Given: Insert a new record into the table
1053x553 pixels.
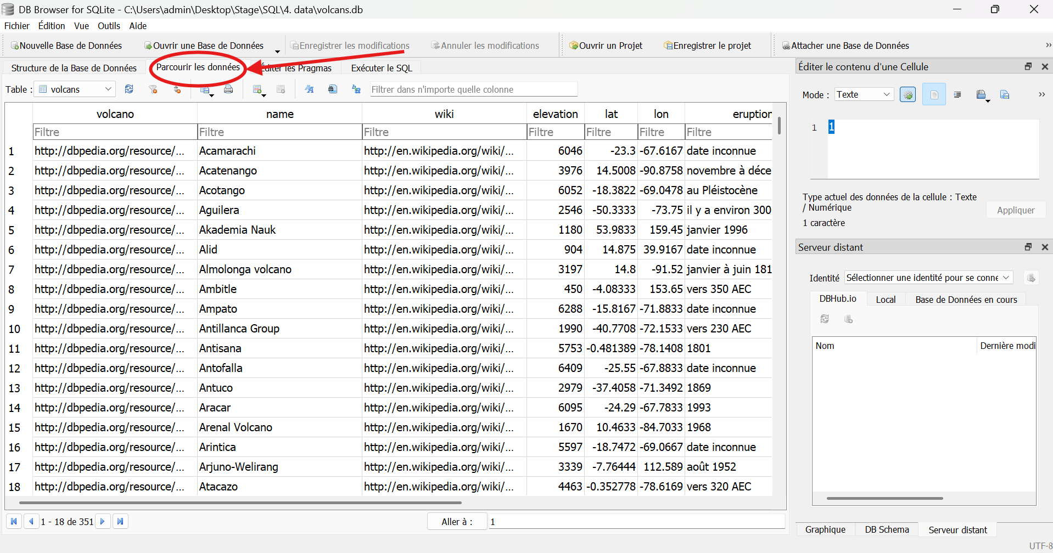Looking at the screenshot, I should tap(258, 89).
